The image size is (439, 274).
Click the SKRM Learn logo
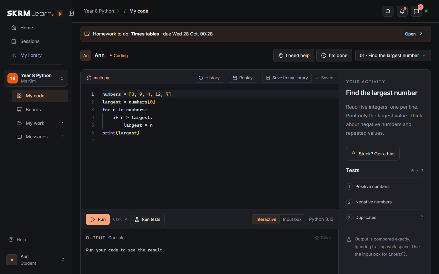point(30,13)
